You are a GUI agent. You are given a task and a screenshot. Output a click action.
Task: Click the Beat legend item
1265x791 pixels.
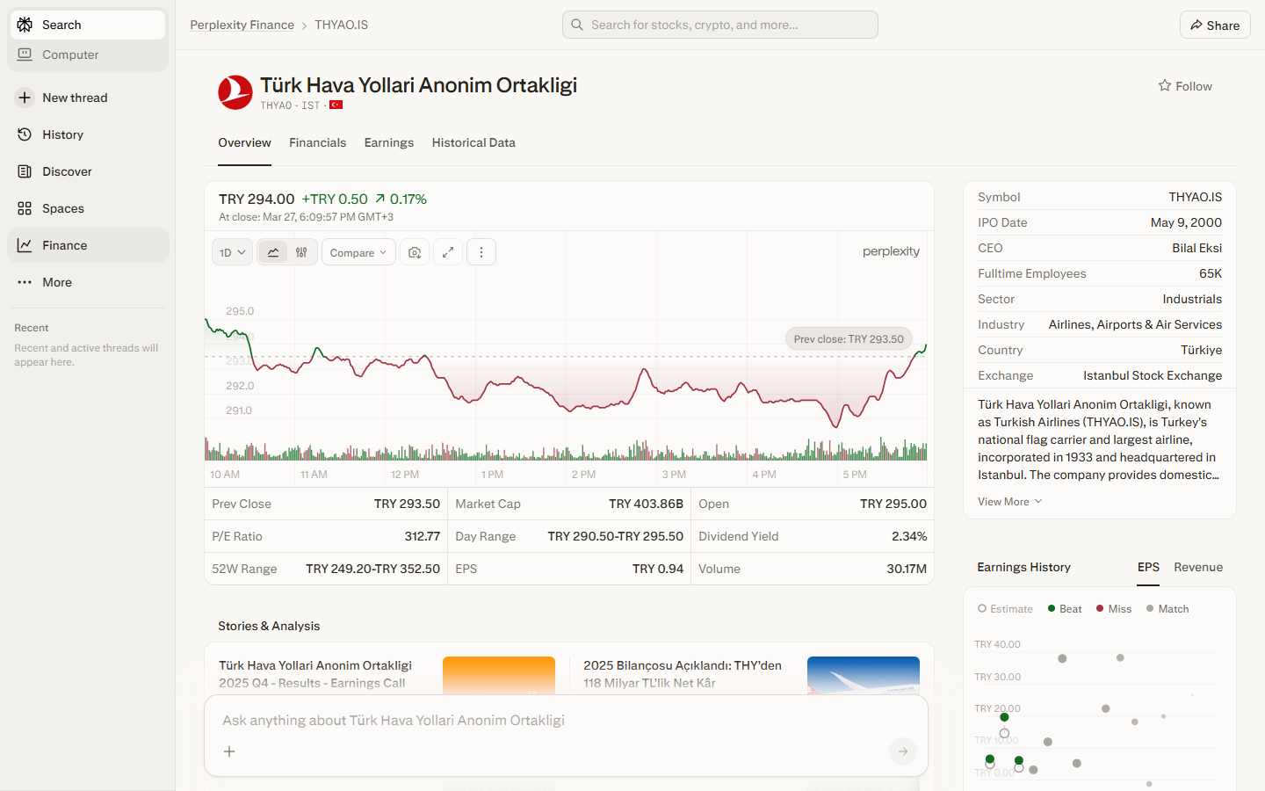[x=1065, y=608]
